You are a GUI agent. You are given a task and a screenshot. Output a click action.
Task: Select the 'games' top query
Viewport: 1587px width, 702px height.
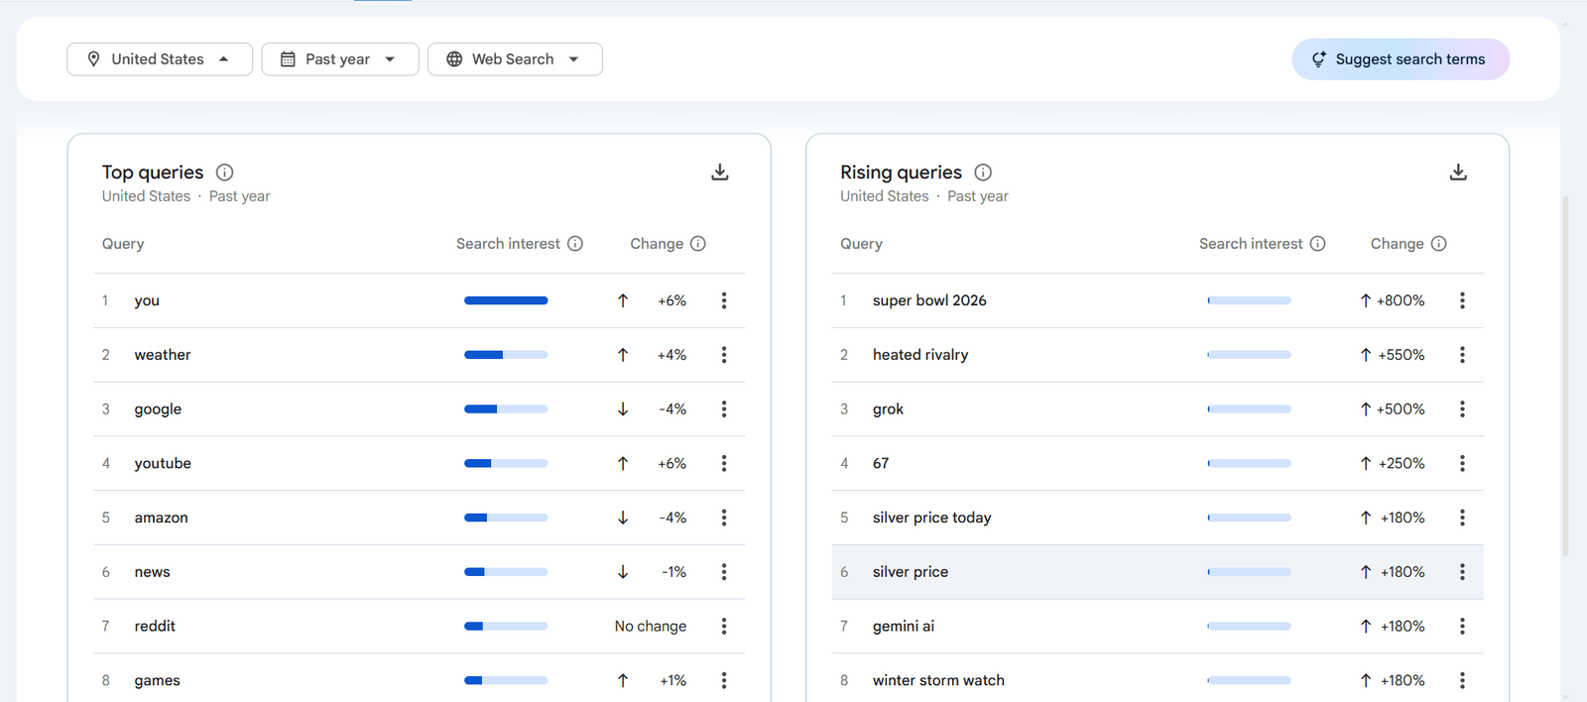click(x=157, y=680)
